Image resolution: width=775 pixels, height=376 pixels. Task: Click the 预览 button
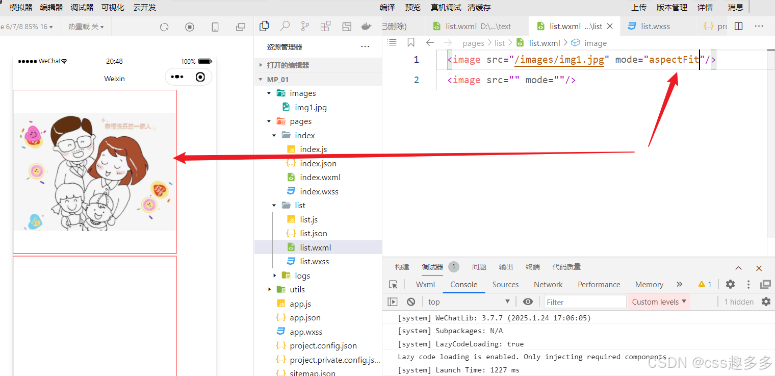click(x=413, y=7)
